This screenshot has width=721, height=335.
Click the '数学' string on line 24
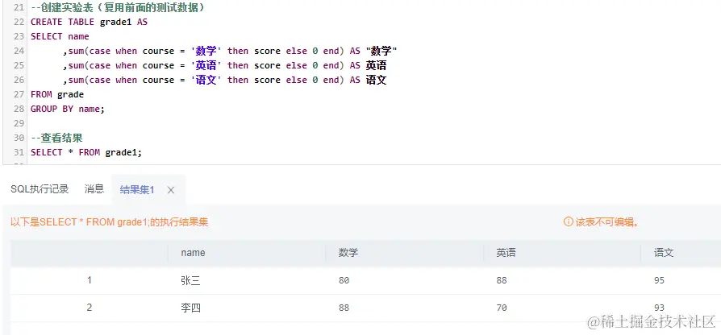pyautogui.click(x=206, y=51)
